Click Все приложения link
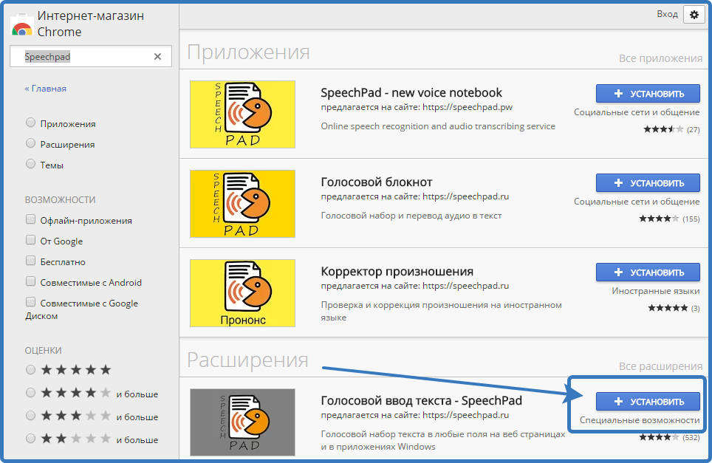Screen dimensions: 712x463 660,58
